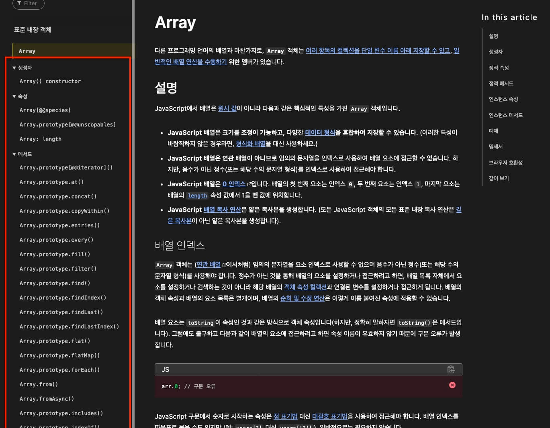Open Array() constructor in sidebar
The image size is (550, 428).
coord(50,81)
